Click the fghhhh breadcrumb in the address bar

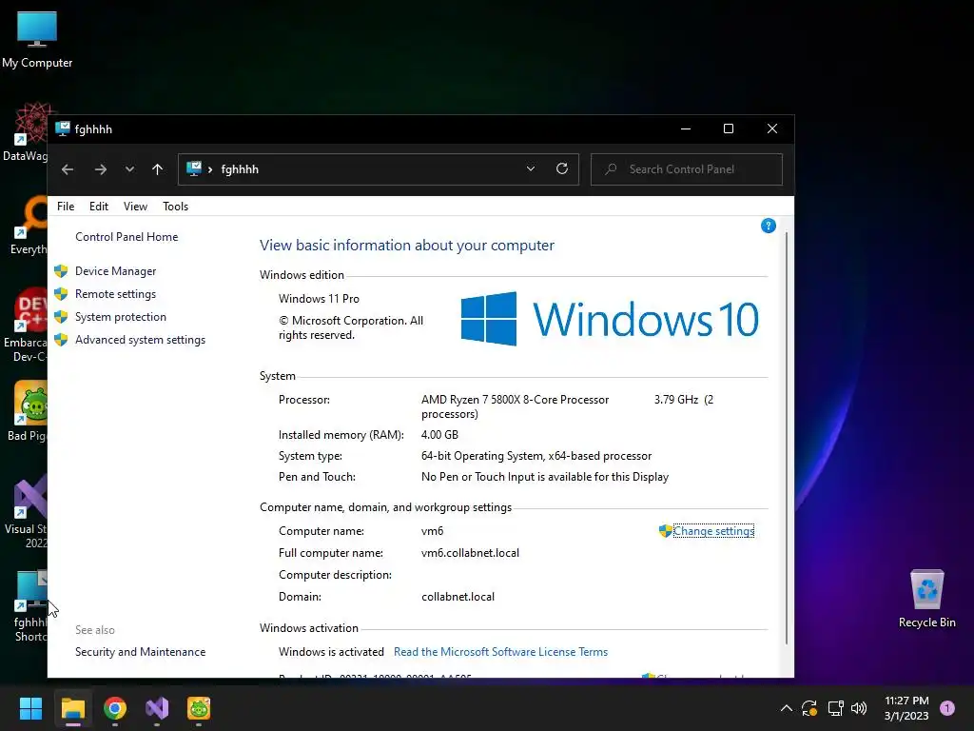(x=240, y=169)
